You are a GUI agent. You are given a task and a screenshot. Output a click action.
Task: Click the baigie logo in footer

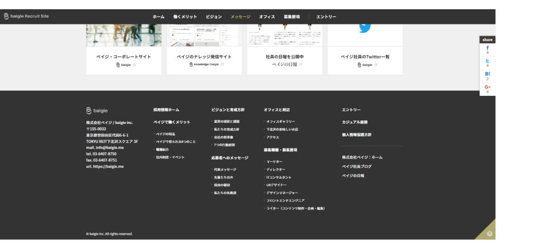(97, 111)
